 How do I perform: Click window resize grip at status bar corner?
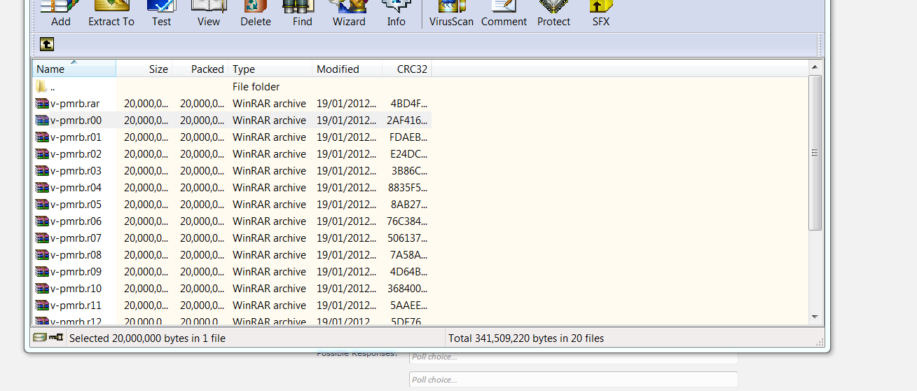[x=819, y=341]
